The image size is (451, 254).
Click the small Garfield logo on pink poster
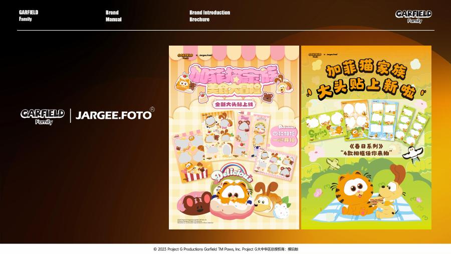point(185,56)
